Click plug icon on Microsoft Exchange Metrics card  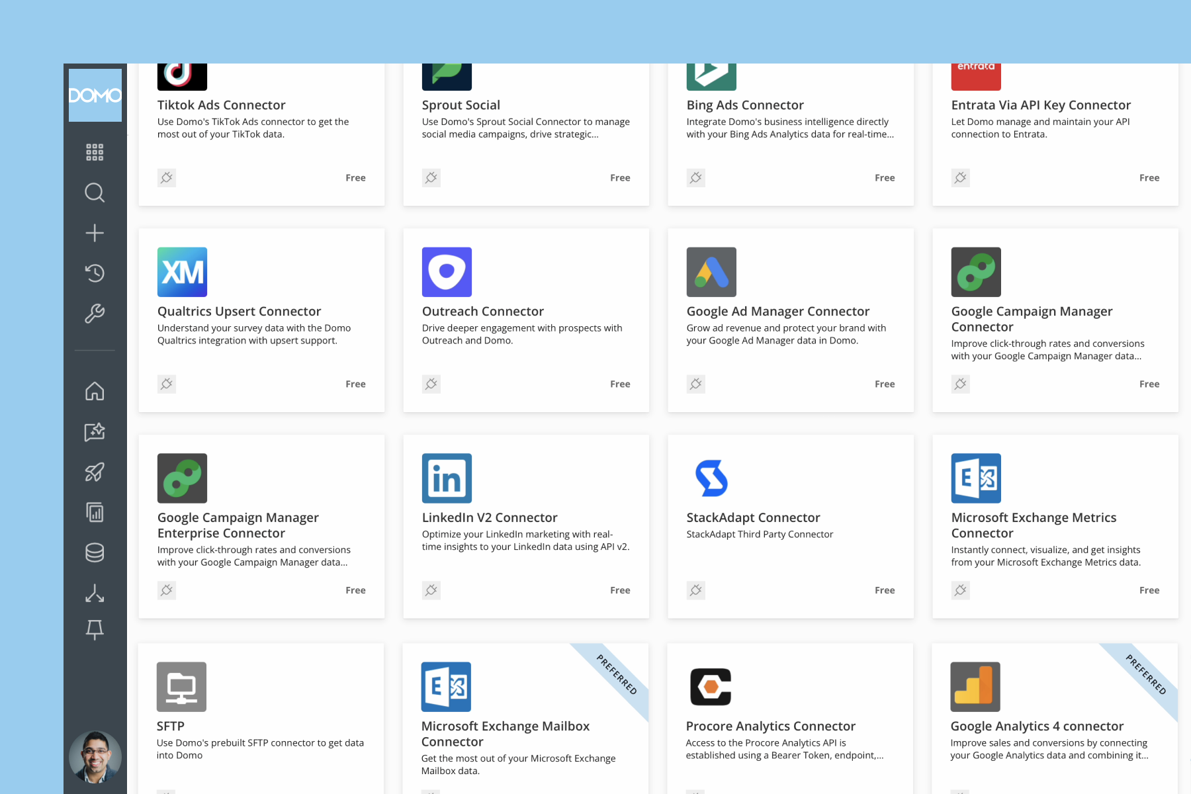[x=961, y=590]
